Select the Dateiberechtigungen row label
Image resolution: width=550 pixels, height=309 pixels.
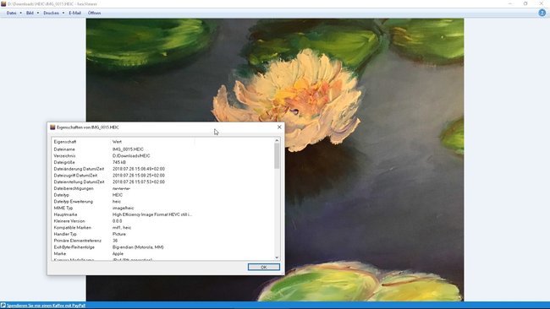(74, 188)
